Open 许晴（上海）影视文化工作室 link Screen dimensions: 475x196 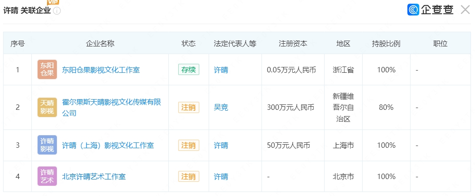point(108,146)
